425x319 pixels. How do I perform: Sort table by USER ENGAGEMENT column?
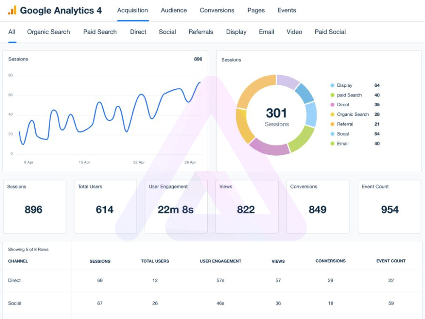click(220, 261)
